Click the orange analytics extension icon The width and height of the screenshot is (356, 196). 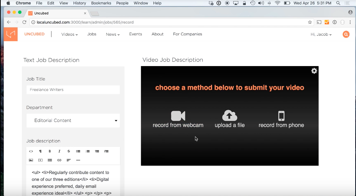coord(327,22)
